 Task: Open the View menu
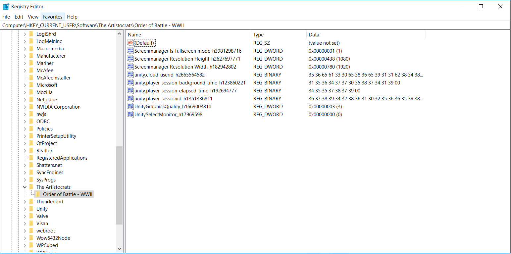tap(33, 17)
